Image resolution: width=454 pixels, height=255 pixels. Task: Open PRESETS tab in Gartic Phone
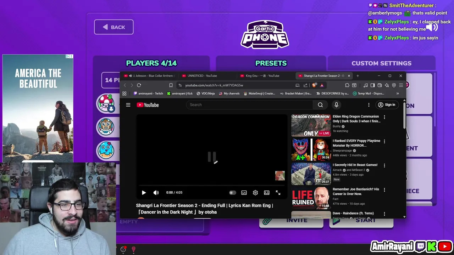click(x=271, y=63)
